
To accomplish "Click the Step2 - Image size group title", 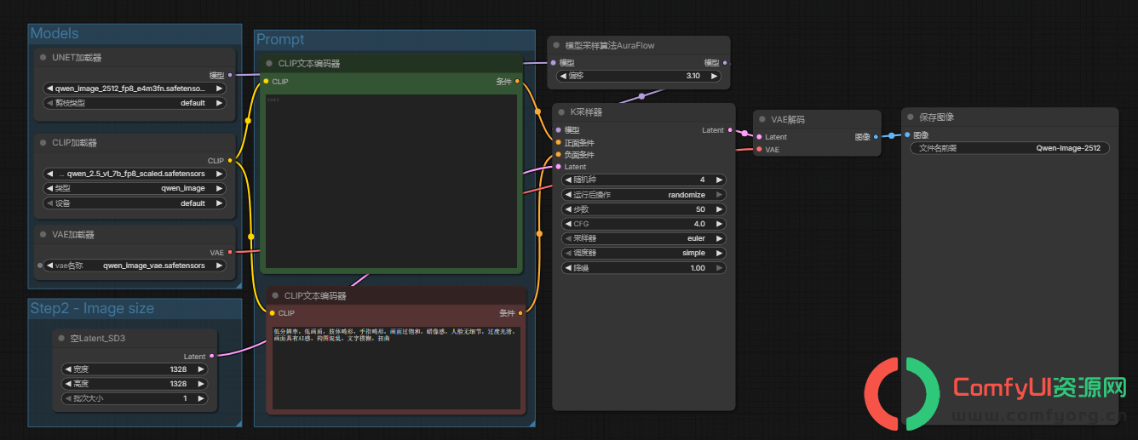I will (x=92, y=308).
